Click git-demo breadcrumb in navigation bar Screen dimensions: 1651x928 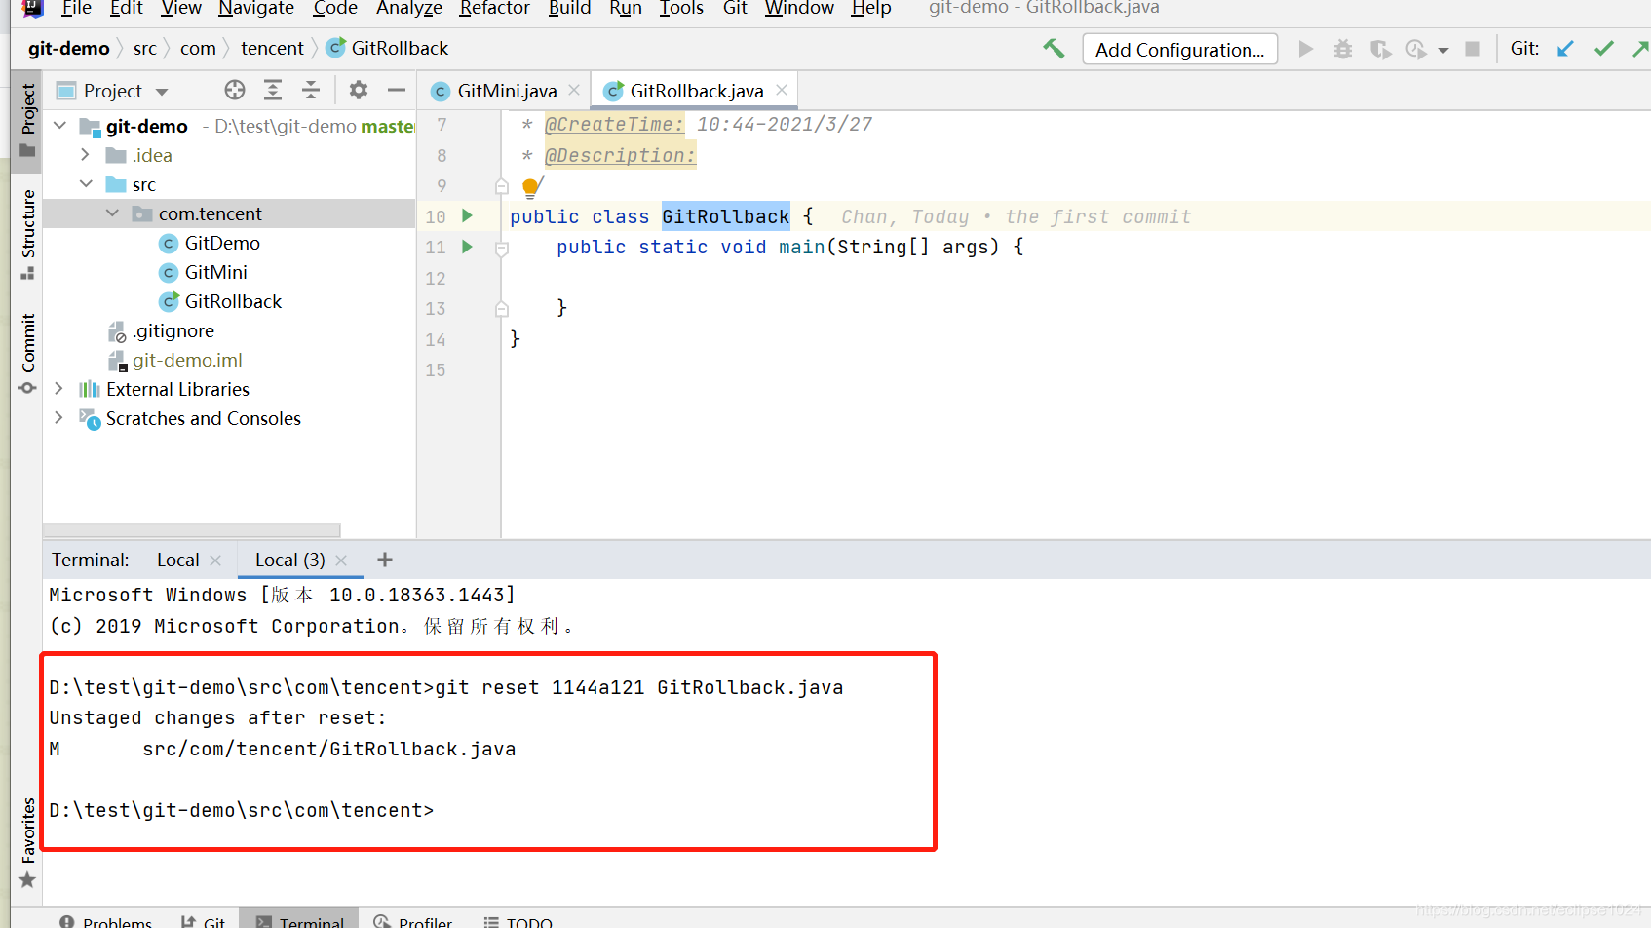[x=68, y=49]
